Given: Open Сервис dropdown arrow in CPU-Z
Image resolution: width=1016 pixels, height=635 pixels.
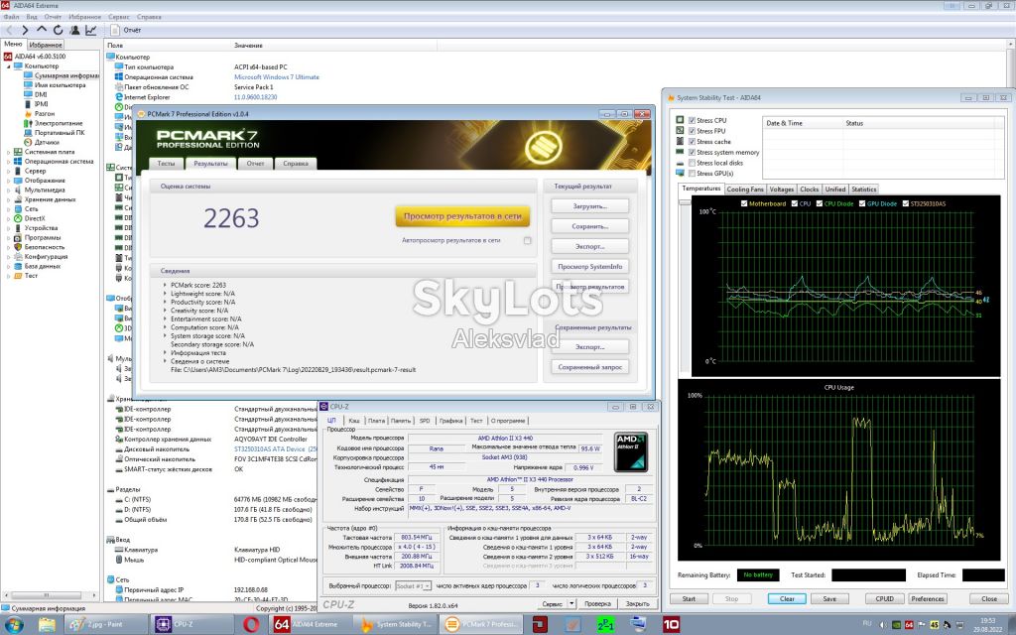Looking at the screenshot, I should click(572, 603).
